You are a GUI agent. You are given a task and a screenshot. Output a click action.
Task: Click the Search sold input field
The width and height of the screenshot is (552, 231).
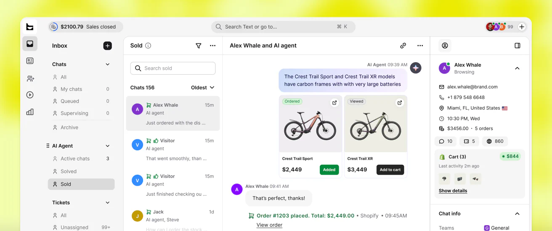[x=173, y=68]
